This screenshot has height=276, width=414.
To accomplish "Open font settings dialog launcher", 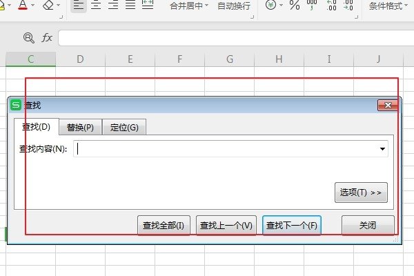I will (61, 17).
